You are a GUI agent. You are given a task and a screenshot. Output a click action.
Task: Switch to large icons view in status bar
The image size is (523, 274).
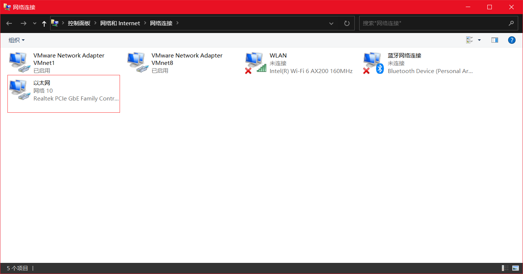516,268
